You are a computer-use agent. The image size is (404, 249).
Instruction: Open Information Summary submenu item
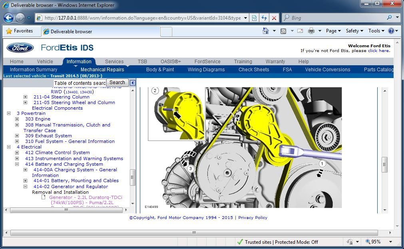point(34,69)
